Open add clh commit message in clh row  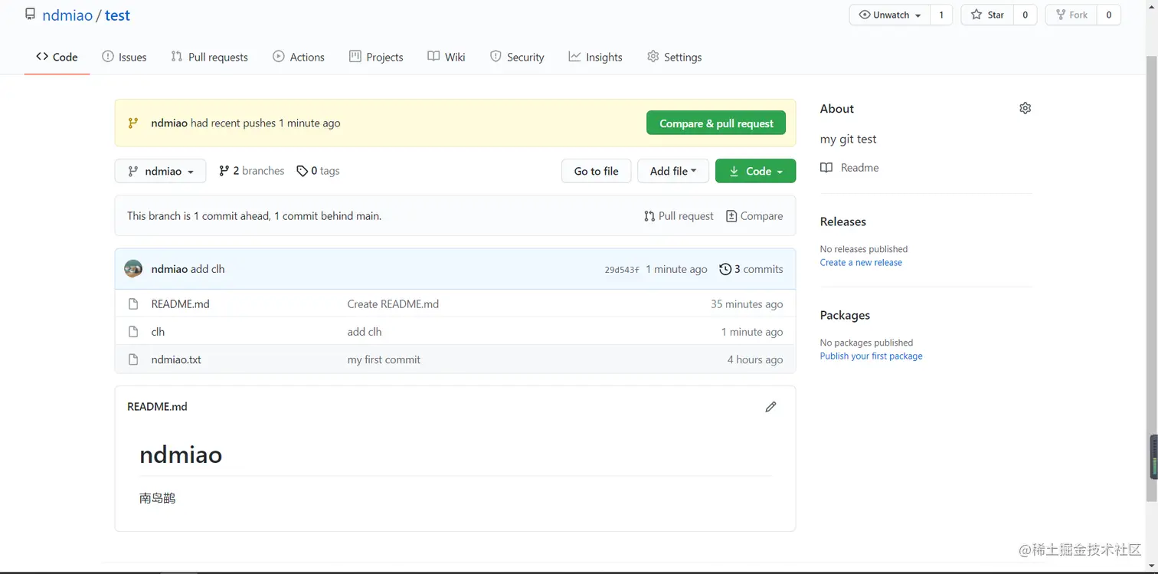coord(365,332)
